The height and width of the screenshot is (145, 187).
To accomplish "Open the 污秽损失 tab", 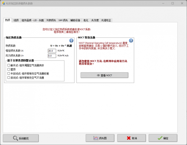I will tap(51, 20).
